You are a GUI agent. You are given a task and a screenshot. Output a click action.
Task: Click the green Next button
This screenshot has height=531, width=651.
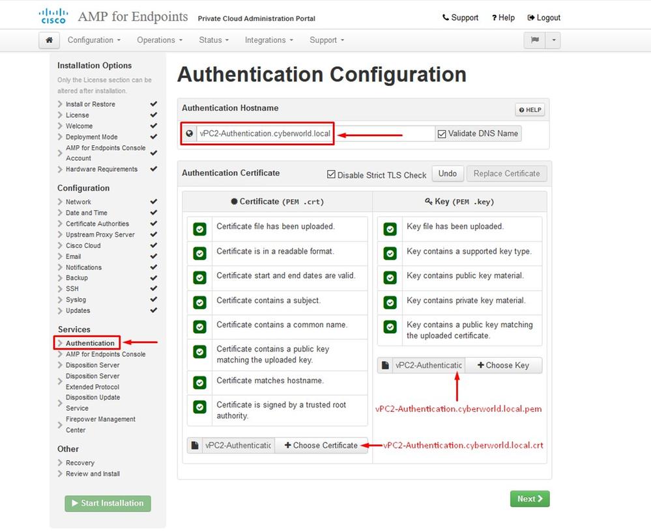pyautogui.click(x=530, y=499)
